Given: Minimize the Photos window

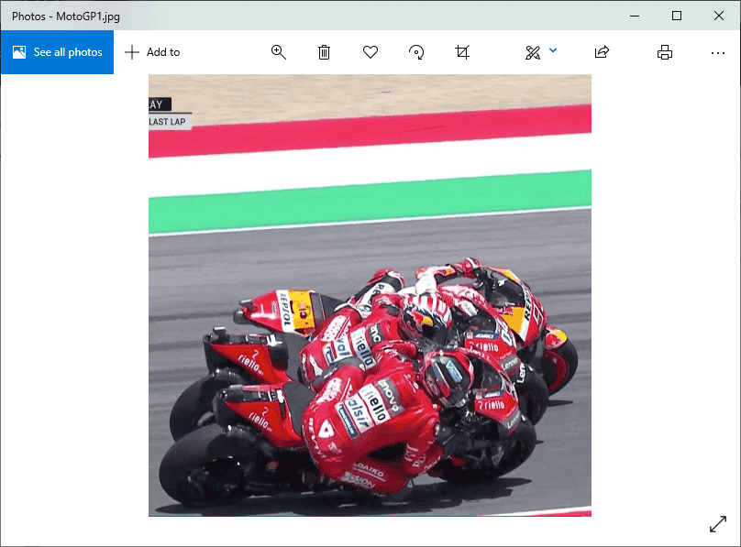Looking at the screenshot, I should point(635,16).
